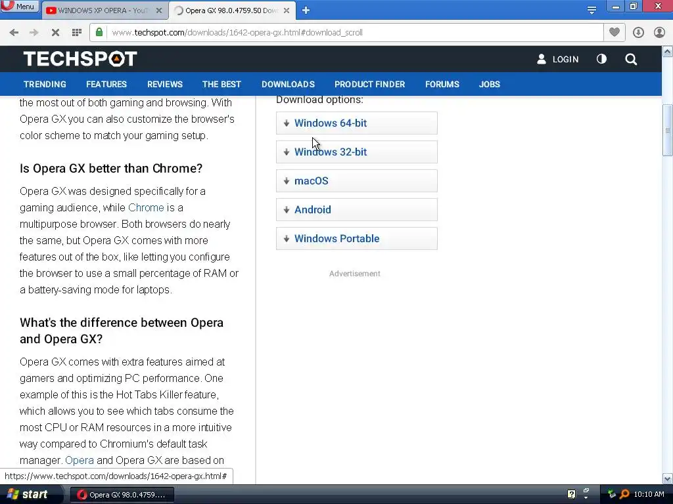Viewport: 673px width, 504px height.
Task: Click scrollbar up arrow
Action: [668, 52]
